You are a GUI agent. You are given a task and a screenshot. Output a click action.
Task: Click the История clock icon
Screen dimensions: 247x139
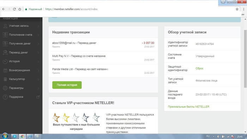coord(5,61)
